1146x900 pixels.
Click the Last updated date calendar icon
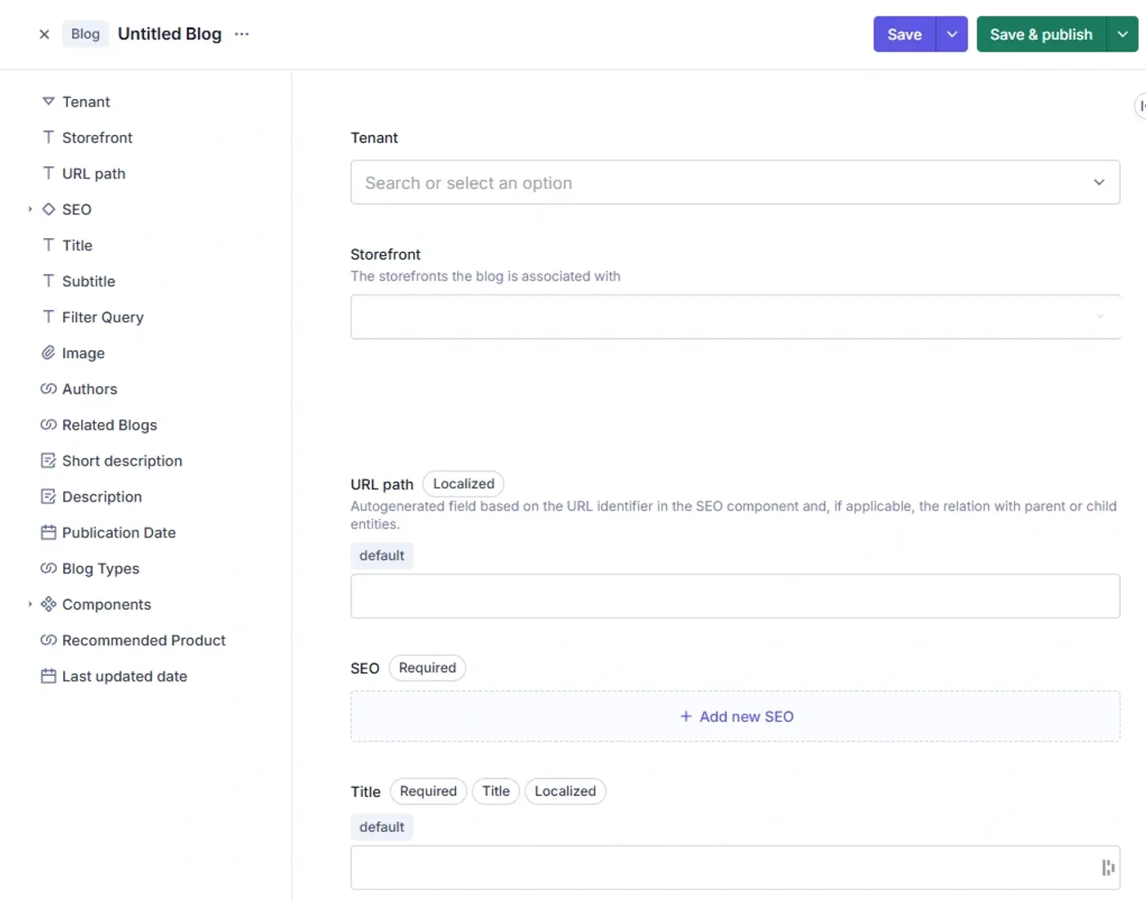[x=48, y=677]
